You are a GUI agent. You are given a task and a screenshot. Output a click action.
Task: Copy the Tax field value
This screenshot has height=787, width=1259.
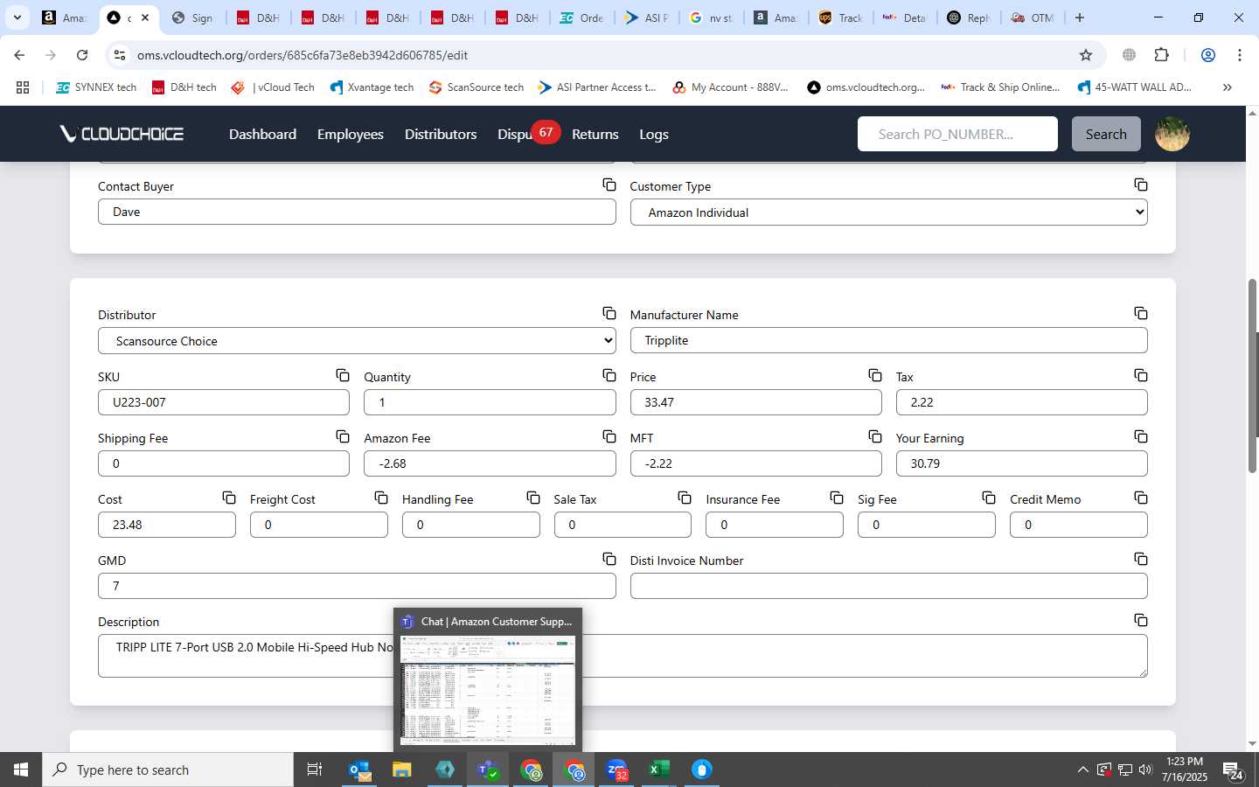click(x=1141, y=375)
